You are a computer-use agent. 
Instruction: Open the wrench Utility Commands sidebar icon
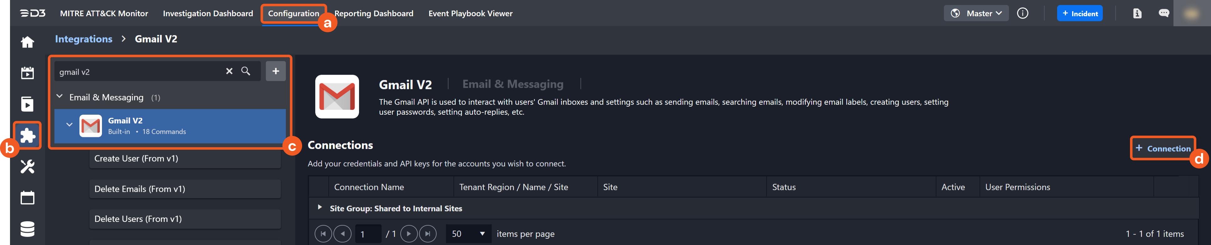(27, 167)
